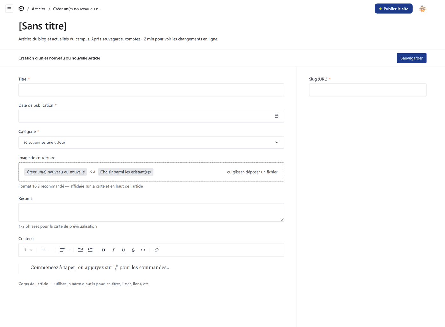Select the inline code icon
Screen dimensions: 445x327
pos(143,250)
